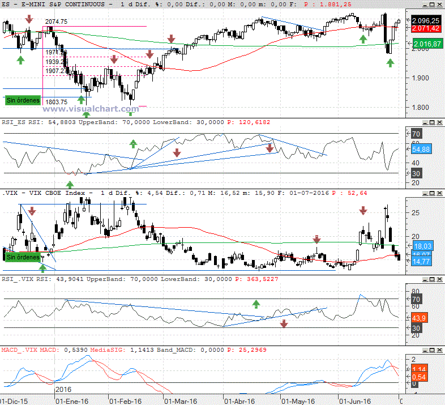Click the 01-Jun-16 date on the time axis
The height and width of the screenshot is (405, 445).
pos(355,401)
